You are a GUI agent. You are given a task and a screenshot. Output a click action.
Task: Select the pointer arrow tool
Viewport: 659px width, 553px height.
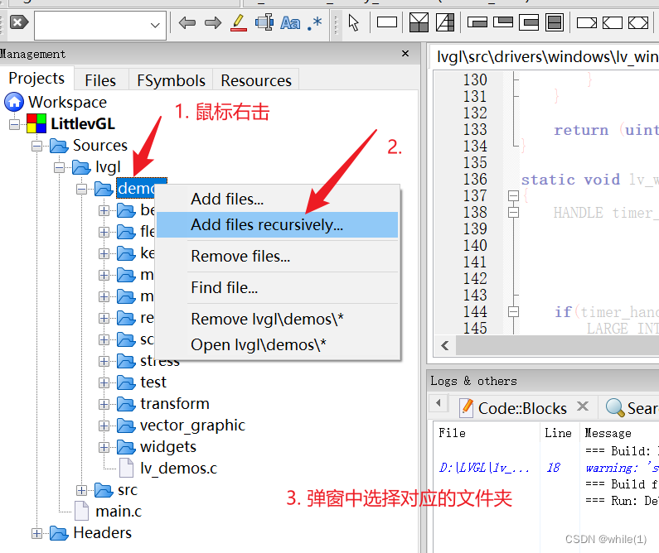353,22
